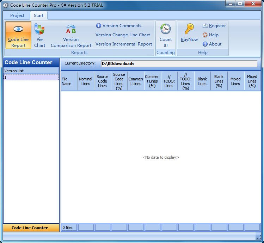The width and height of the screenshot is (264, 243).
Task: Open the Version Change Line Chart
Action: pyautogui.click(x=123, y=35)
